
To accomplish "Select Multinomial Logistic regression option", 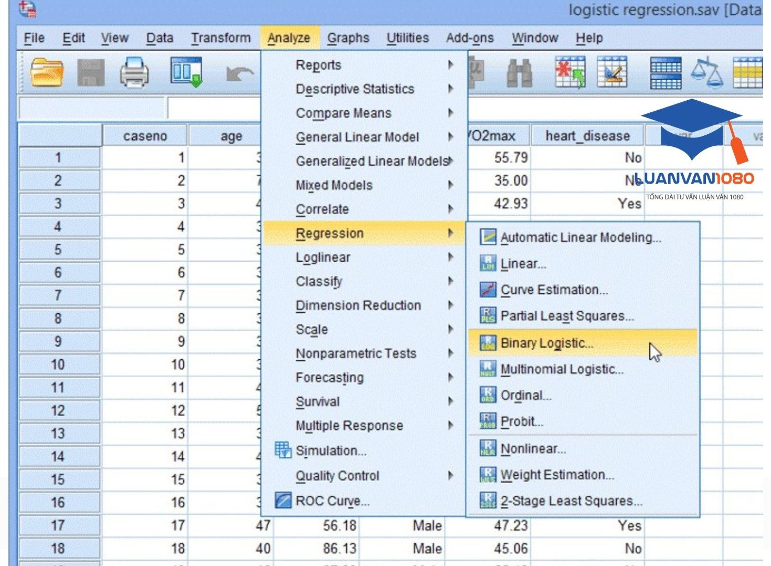I will click(x=562, y=369).
